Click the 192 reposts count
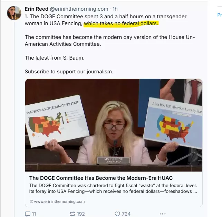222x217 pixels. [81, 214]
